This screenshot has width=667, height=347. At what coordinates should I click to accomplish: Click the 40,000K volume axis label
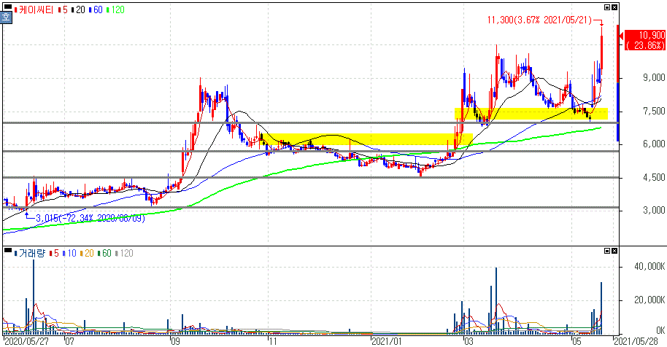(649, 267)
